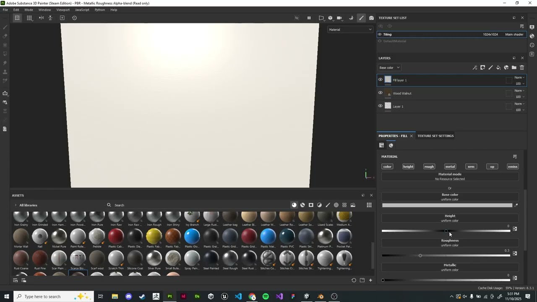Import resources with the plus icon in Assets
537x302 pixels.
pyautogui.click(x=370, y=280)
